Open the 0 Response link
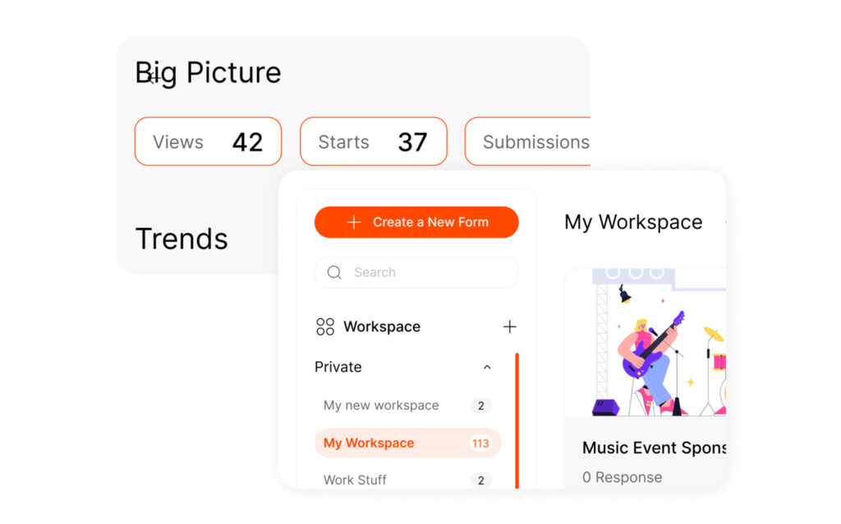The image size is (841, 524). coord(622,477)
